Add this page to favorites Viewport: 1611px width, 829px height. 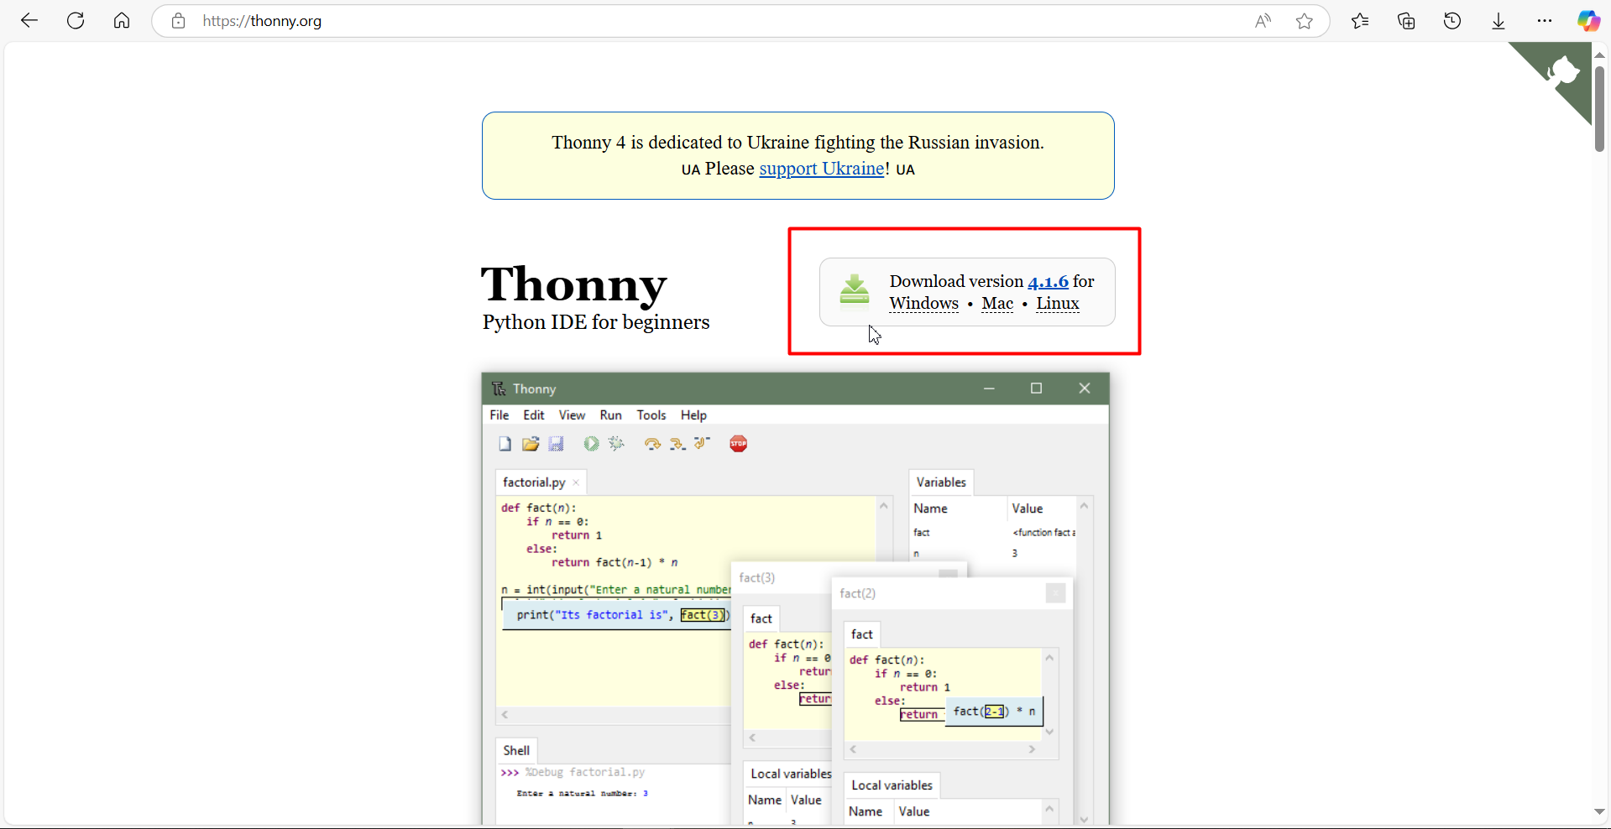(x=1304, y=21)
